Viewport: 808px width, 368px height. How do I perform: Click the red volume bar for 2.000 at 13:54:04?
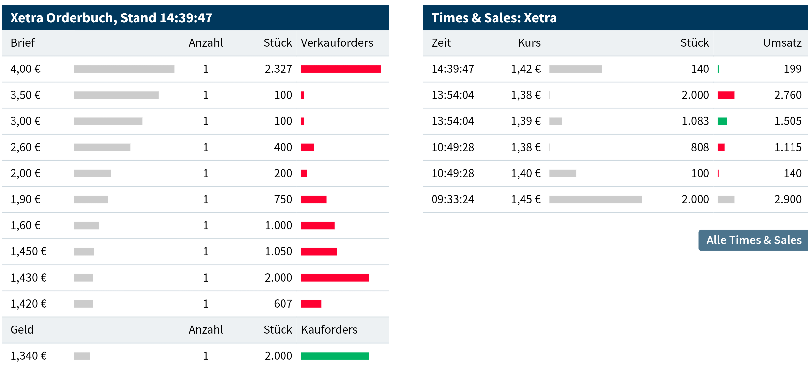726,95
